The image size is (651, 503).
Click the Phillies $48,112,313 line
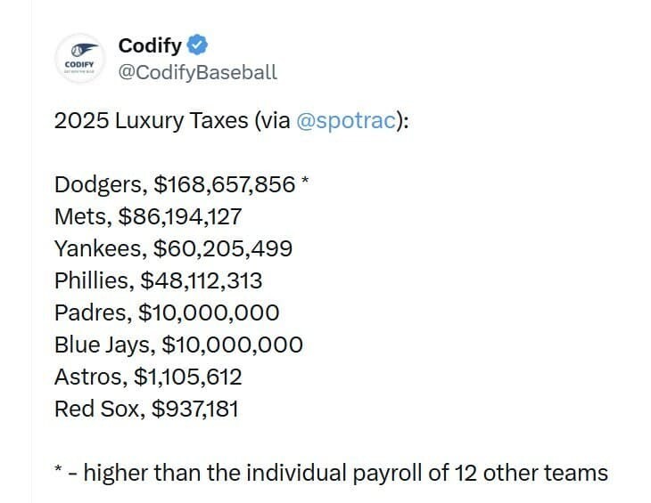[x=158, y=280]
